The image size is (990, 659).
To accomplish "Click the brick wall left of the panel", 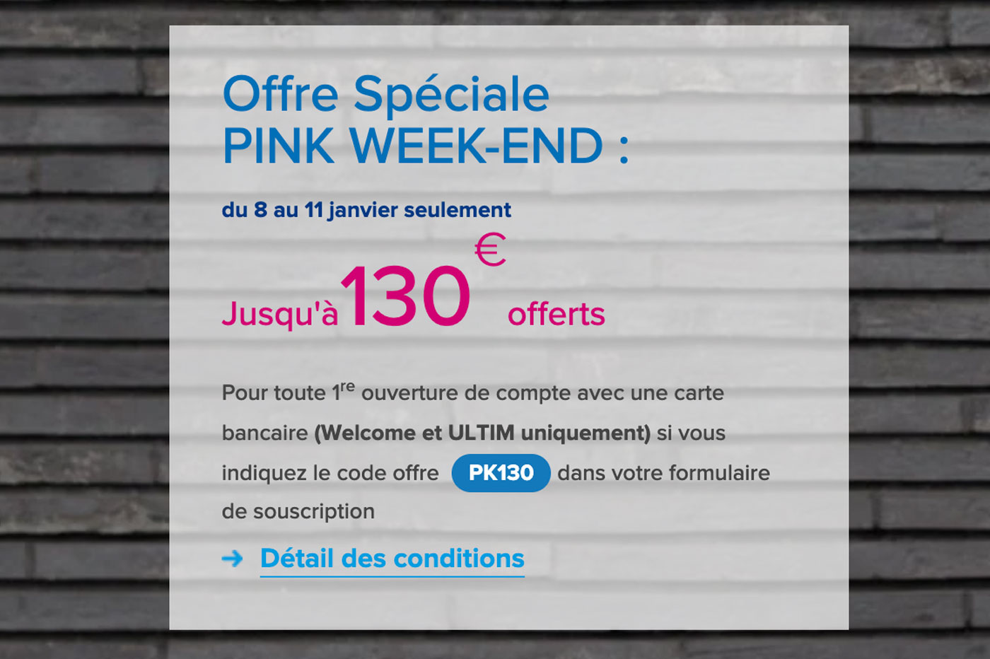I will tap(84, 329).
